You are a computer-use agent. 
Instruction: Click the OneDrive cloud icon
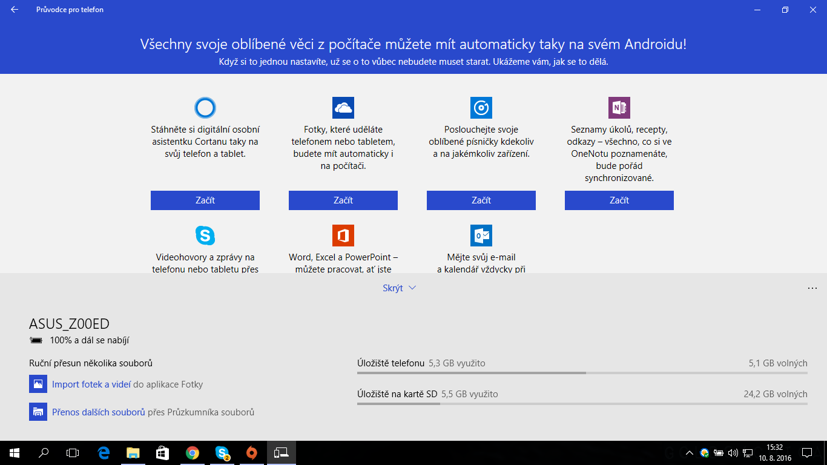(343, 108)
